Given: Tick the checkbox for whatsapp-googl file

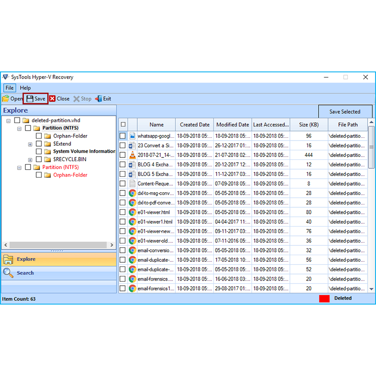Looking at the screenshot, I should click(123, 136).
